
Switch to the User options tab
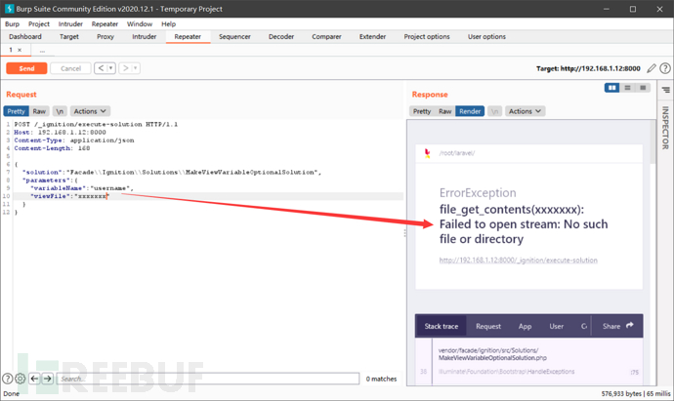tap(486, 36)
